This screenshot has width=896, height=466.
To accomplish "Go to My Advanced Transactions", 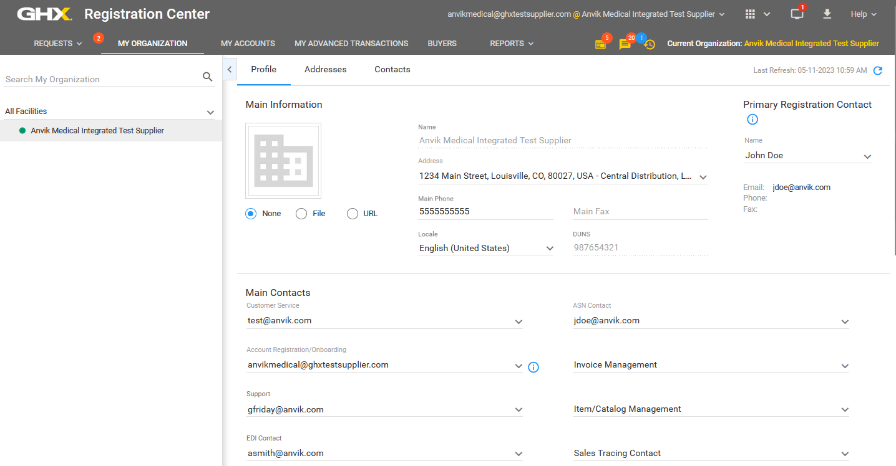I will [351, 44].
